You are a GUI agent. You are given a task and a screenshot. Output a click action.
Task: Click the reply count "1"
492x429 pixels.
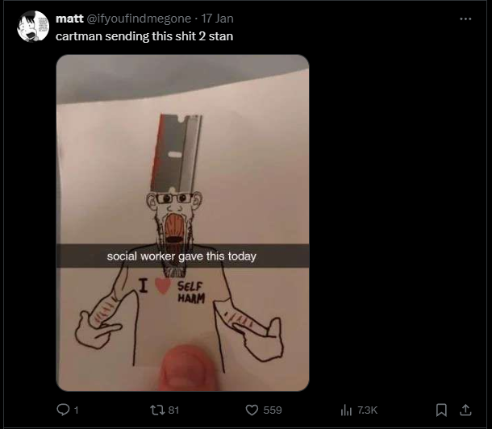click(x=77, y=410)
